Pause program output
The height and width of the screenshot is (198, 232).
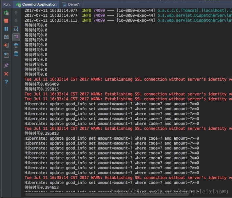pyautogui.click(x=6, y=29)
